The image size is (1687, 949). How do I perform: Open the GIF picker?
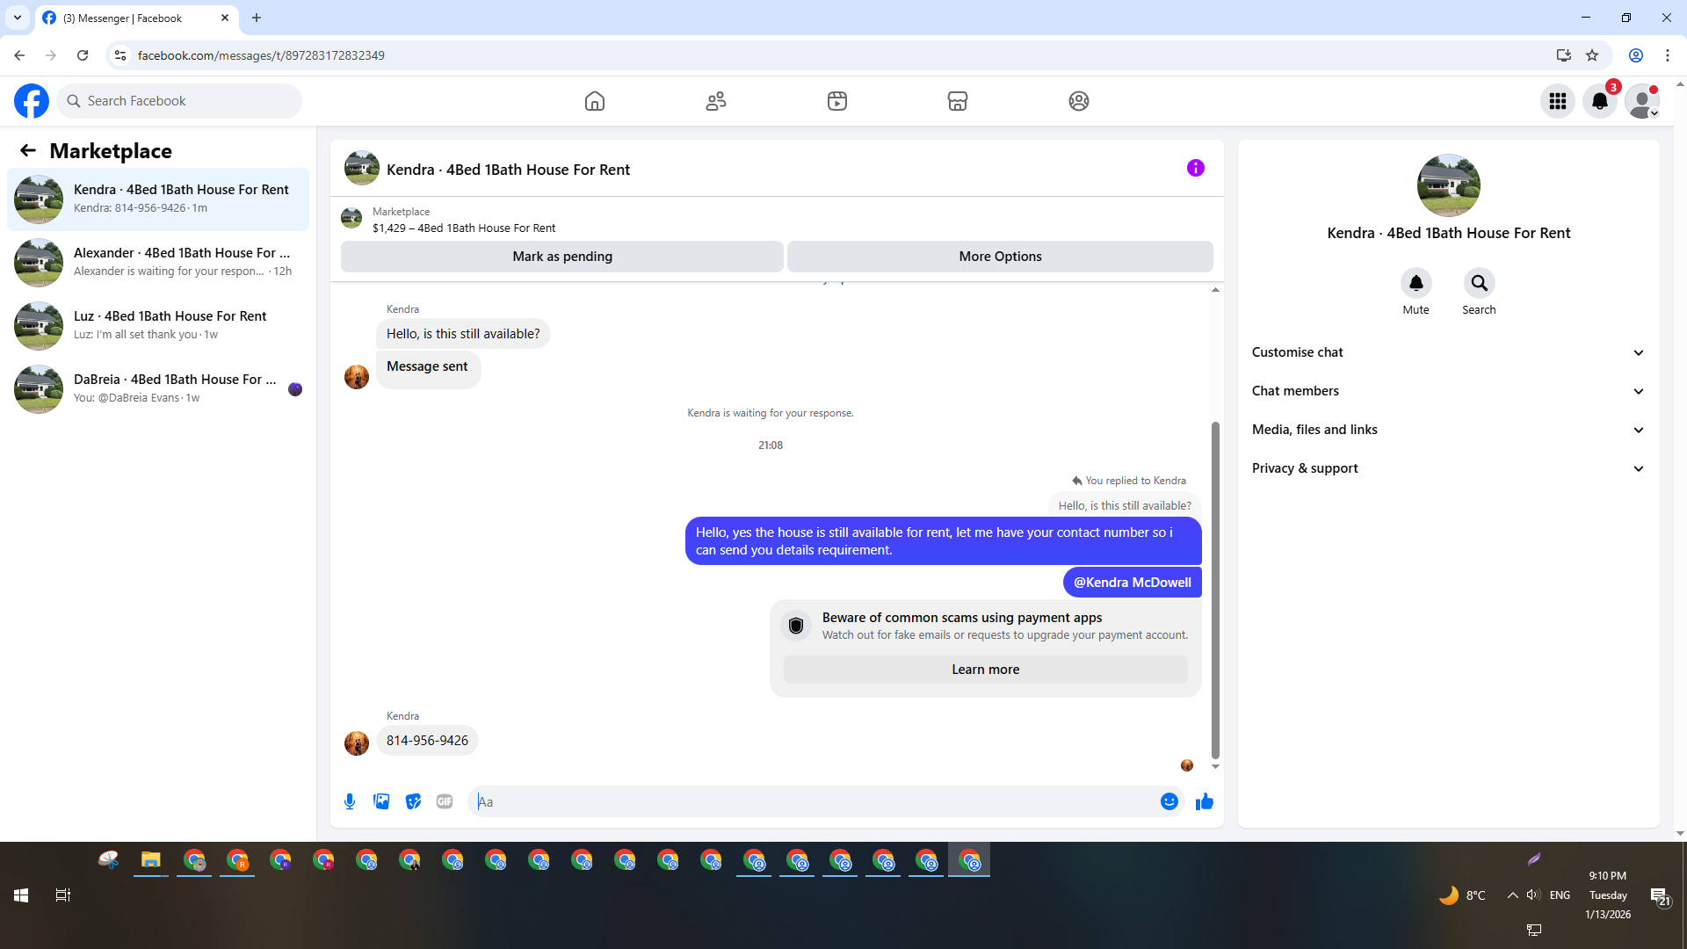pos(445,801)
